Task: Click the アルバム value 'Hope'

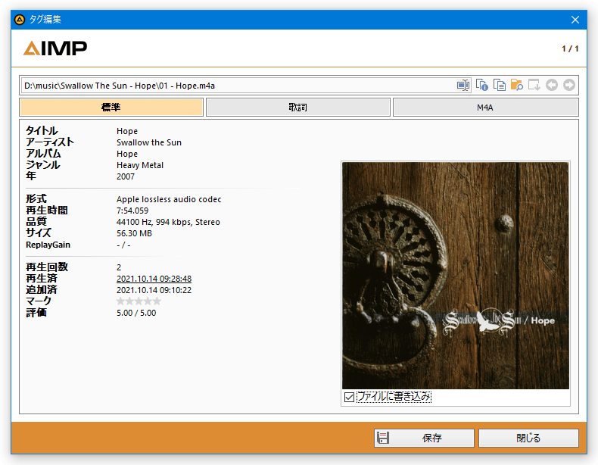Action: pos(127,154)
